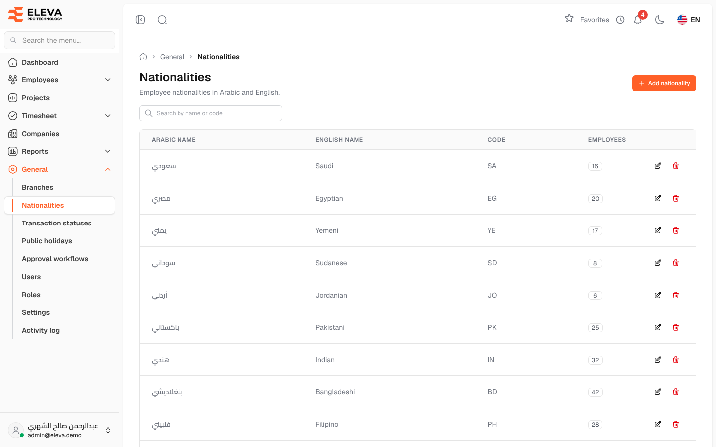716x447 pixels.
Task: Open Transaction statuses submenu item
Action: [57, 223]
